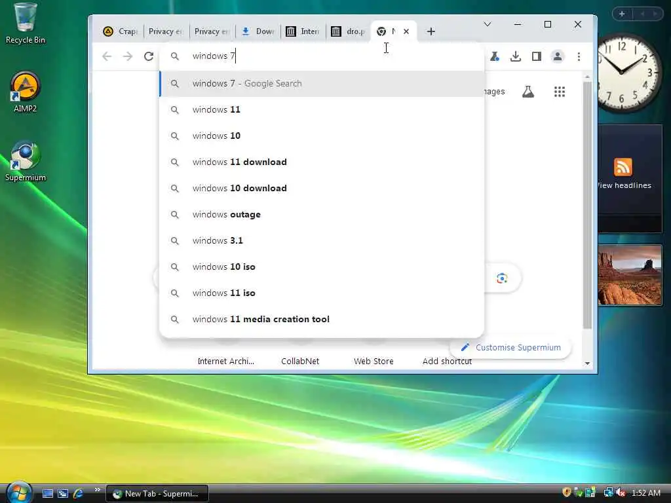Click the desert slideshow gadget picture

[630, 275]
